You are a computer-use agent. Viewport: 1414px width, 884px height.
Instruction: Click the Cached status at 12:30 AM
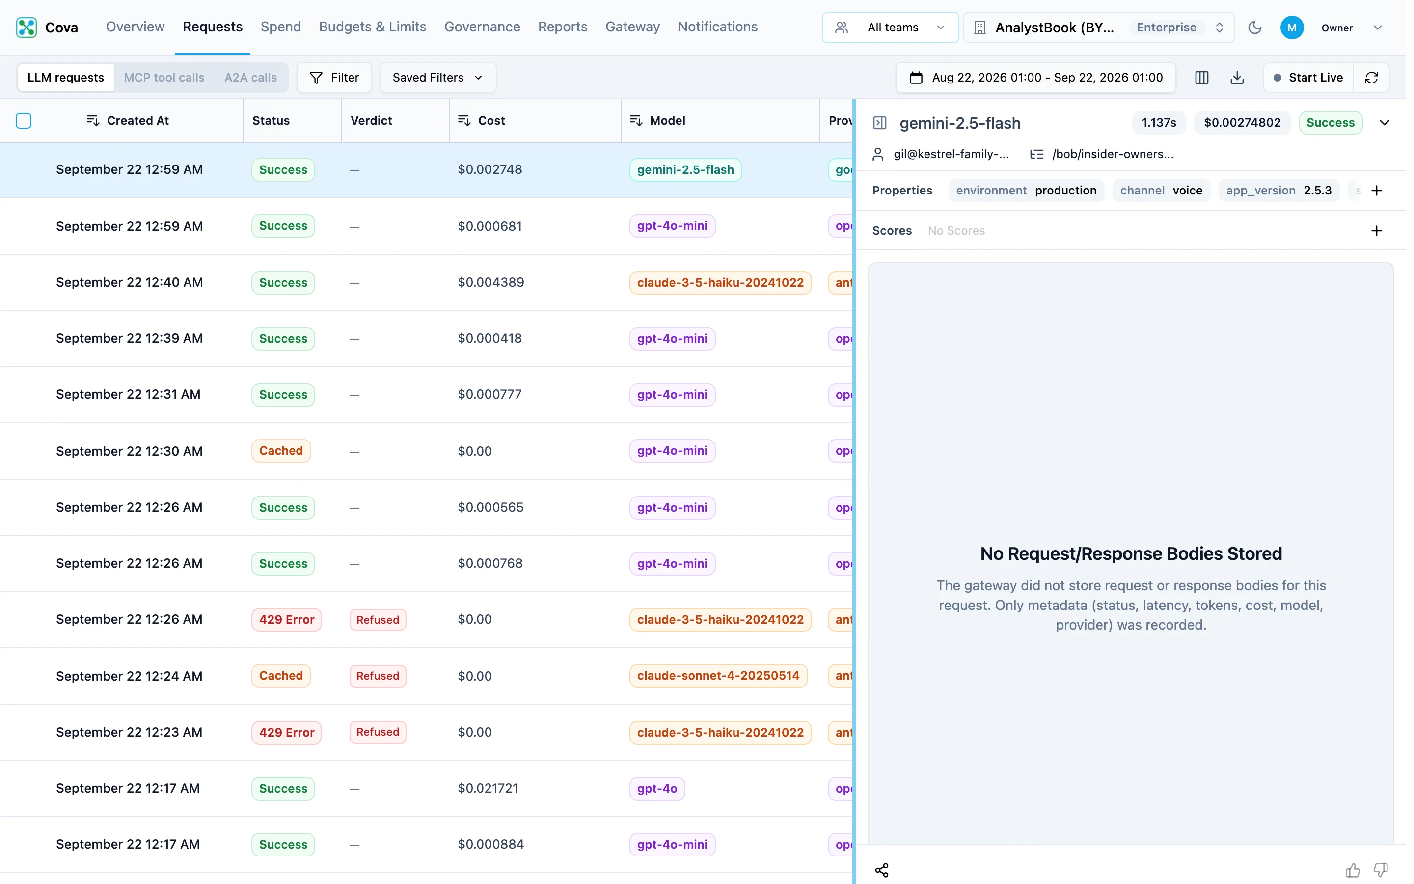coord(281,451)
